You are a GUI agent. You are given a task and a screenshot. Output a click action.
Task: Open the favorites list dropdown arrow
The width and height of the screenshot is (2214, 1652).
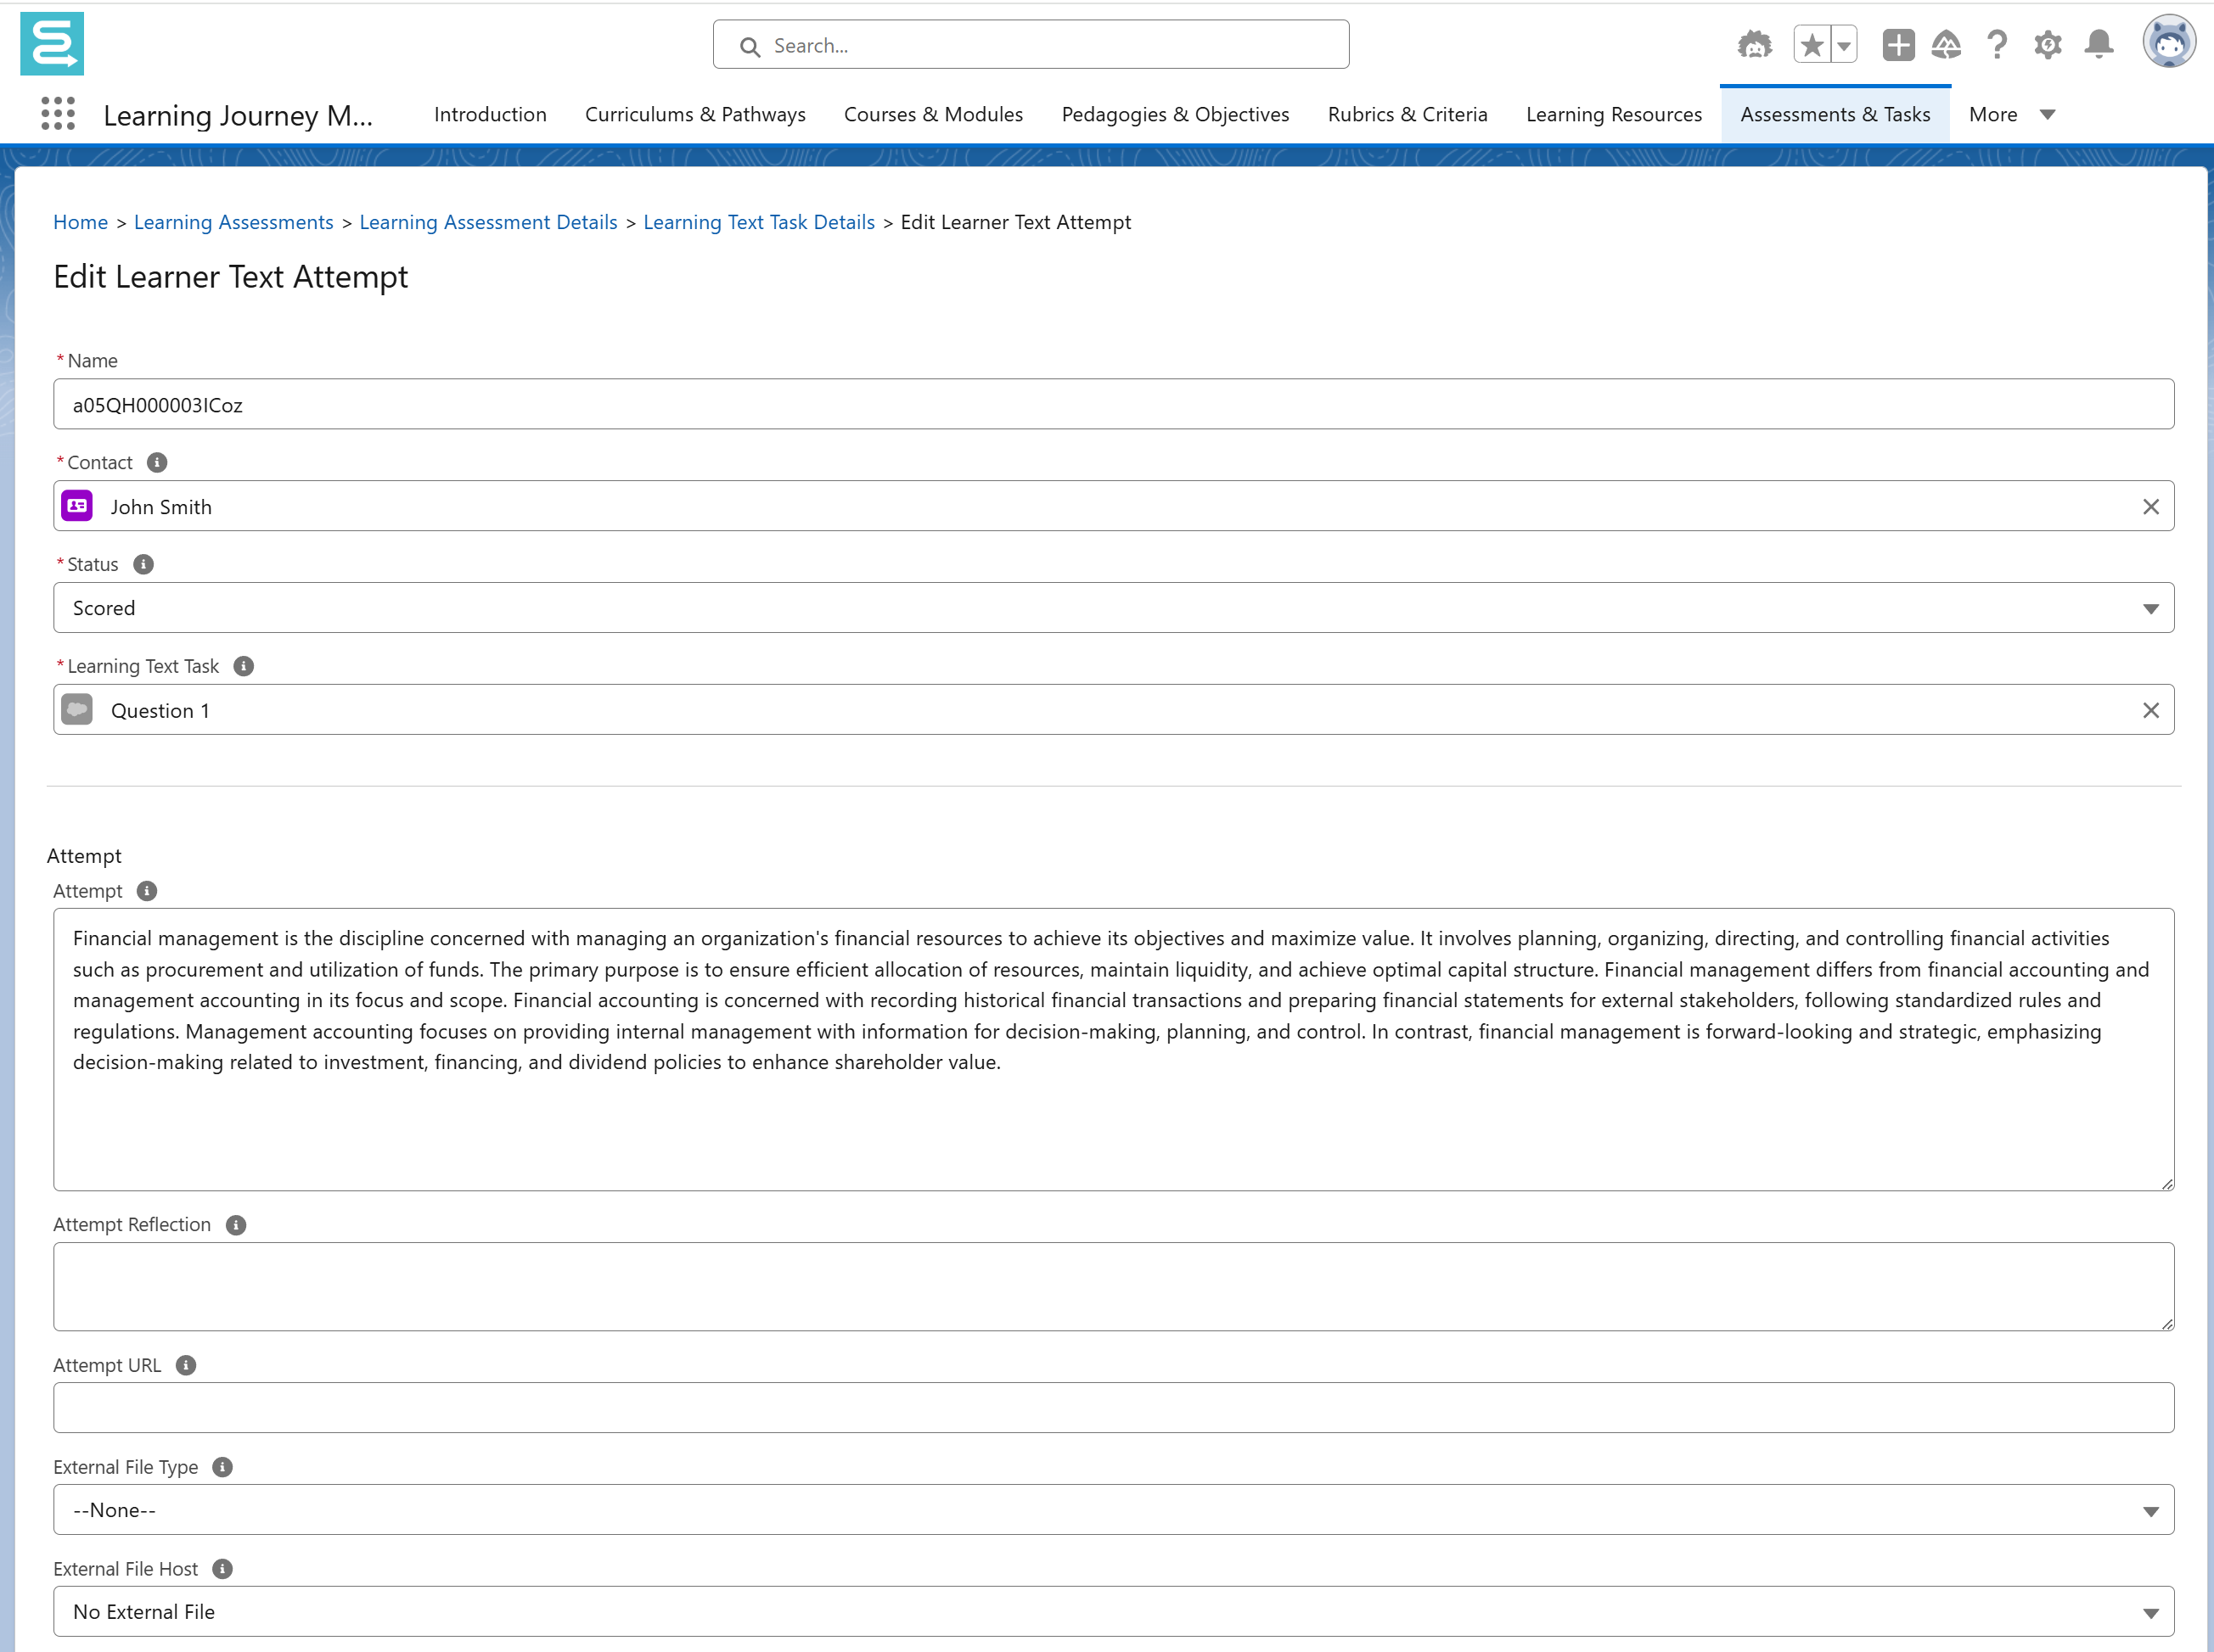1844,45
